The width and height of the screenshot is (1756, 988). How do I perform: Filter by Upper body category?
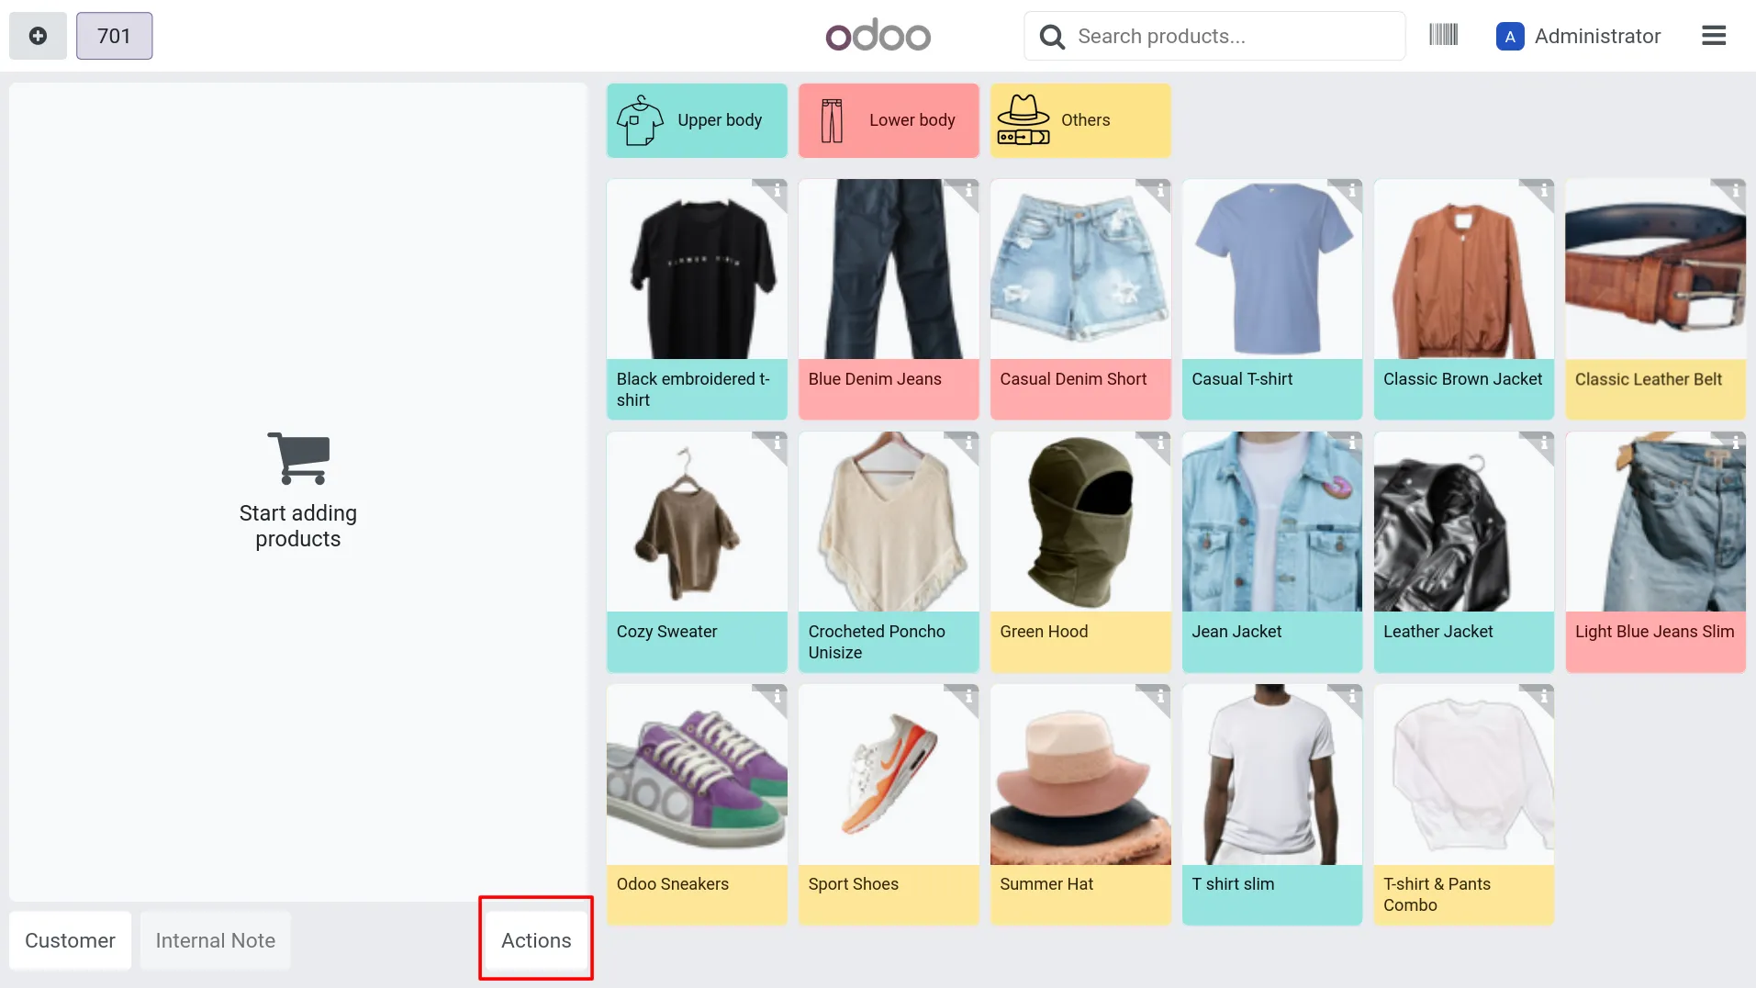(697, 120)
